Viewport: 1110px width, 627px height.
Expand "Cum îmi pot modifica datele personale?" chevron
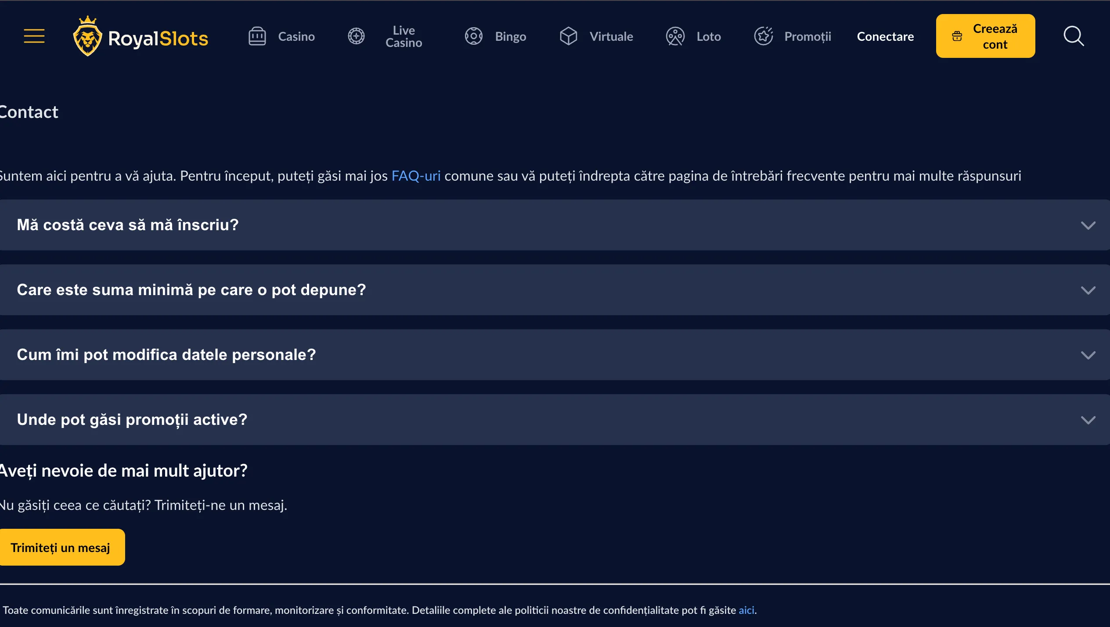coord(1088,355)
